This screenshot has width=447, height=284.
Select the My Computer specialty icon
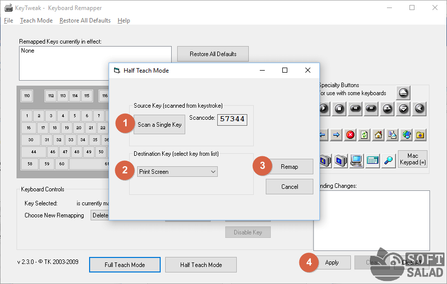(x=356, y=161)
